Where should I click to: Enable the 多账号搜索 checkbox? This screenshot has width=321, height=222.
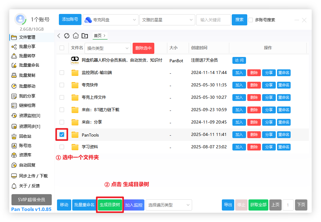tap(251, 20)
